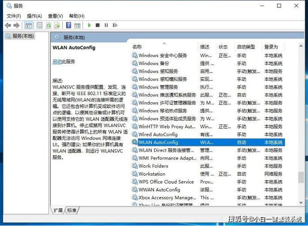Click the 启动 link to start service
This screenshot has height=226, width=308.
(x=57, y=61)
